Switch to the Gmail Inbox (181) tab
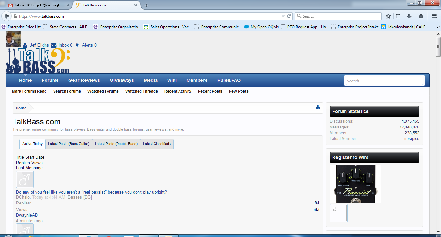441x237 pixels. click(x=39, y=5)
